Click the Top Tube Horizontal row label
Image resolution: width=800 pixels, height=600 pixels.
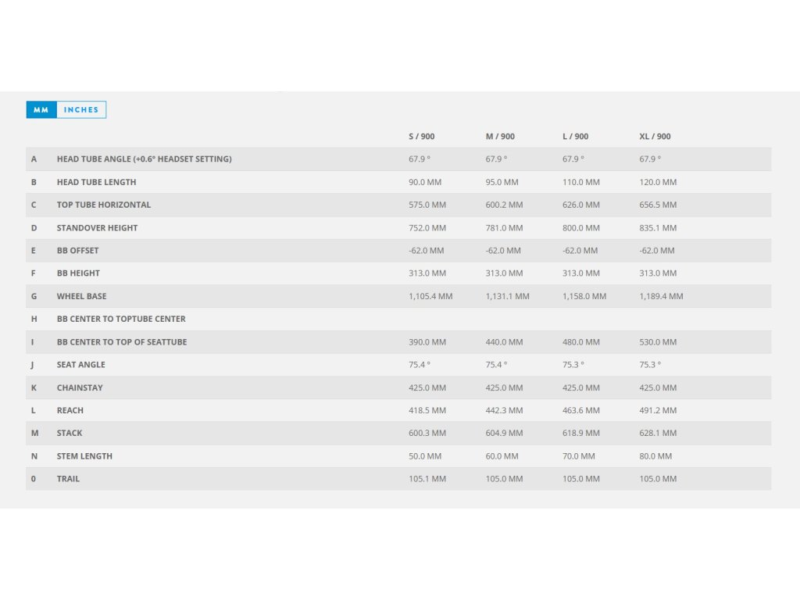[x=104, y=205]
